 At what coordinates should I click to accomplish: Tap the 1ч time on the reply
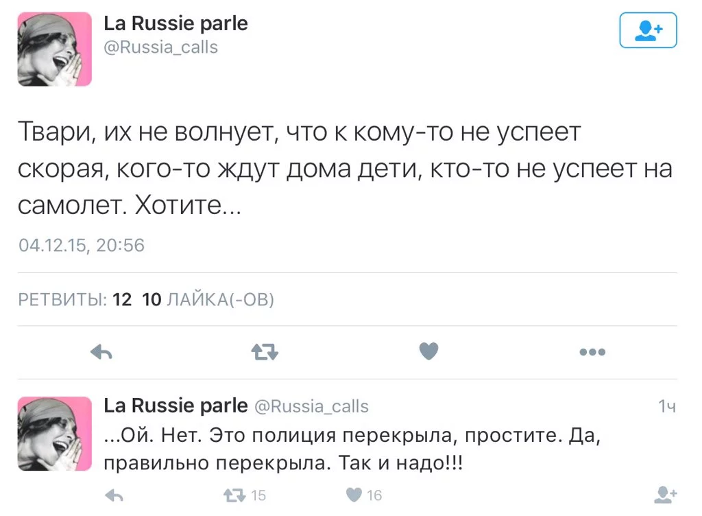[667, 407]
